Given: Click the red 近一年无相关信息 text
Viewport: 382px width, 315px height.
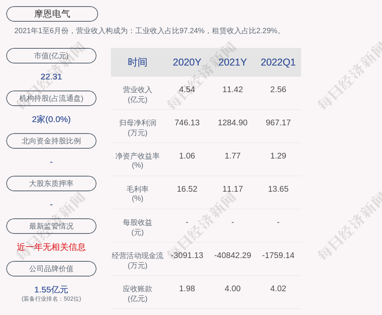Looking at the screenshot, I should [51, 247].
